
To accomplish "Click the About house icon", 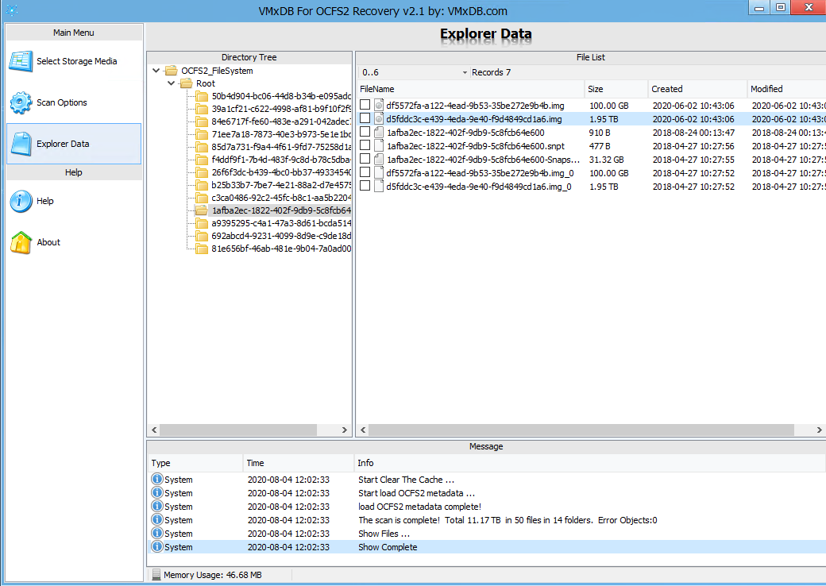I will (21, 242).
